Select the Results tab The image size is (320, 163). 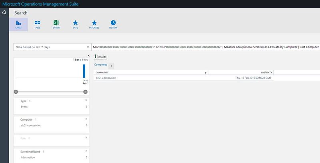(x=100, y=57)
